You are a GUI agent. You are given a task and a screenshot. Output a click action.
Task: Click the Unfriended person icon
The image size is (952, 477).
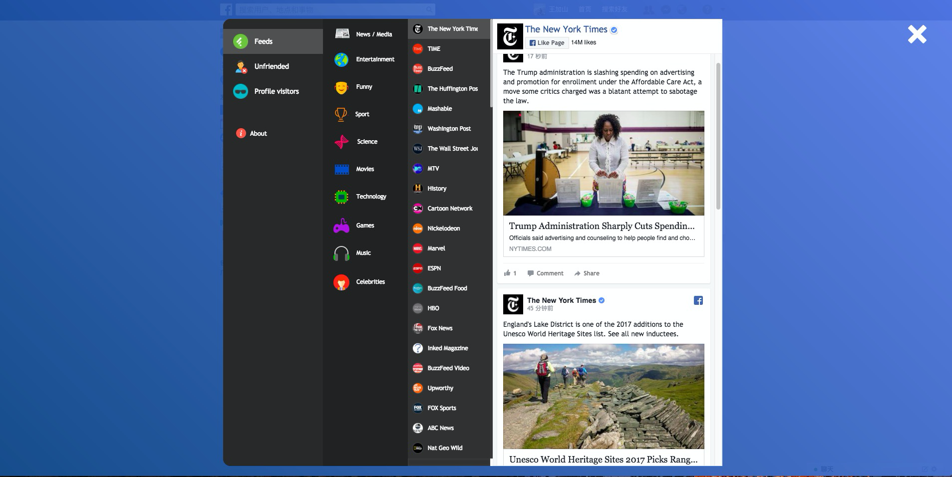tap(241, 66)
